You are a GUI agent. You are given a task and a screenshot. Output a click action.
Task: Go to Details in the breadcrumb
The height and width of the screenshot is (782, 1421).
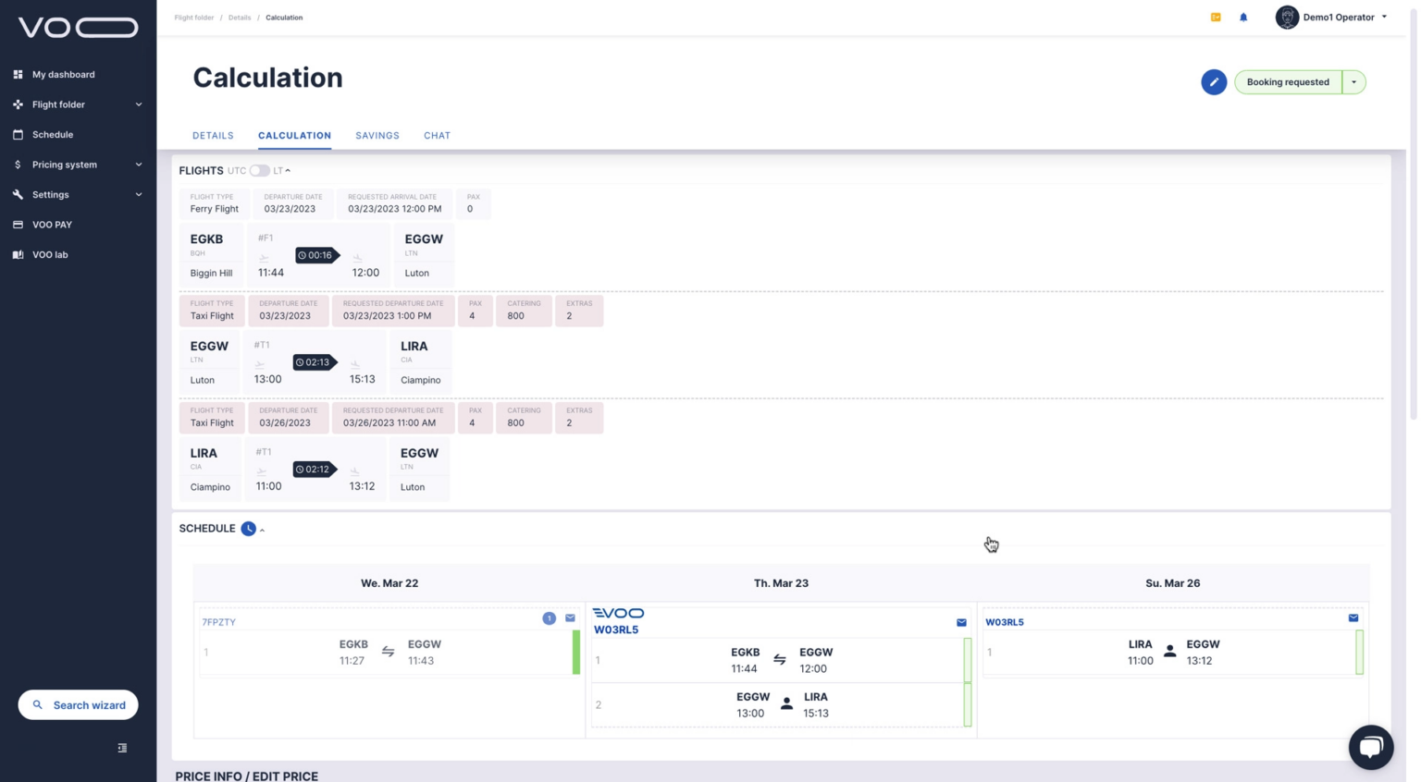240,18
